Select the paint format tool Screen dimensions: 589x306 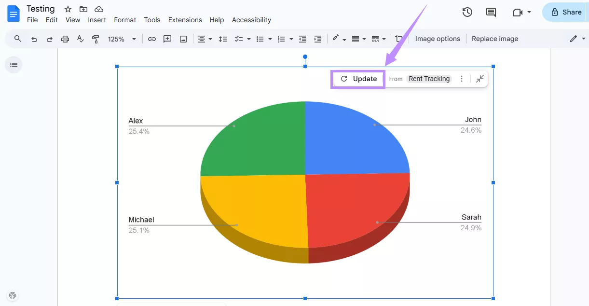pyautogui.click(x=96, y=39)
